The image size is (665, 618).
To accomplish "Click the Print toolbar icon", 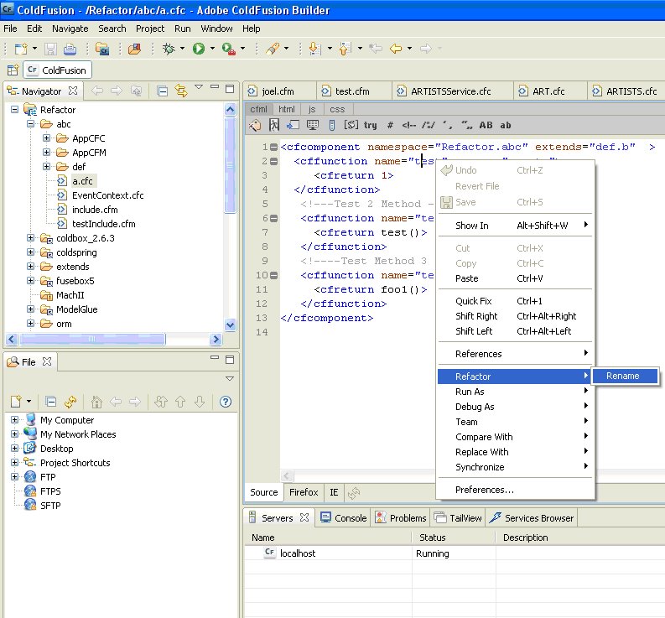I will tap(70, 49).
